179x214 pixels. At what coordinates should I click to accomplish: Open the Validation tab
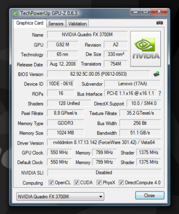tap(78, 24)
